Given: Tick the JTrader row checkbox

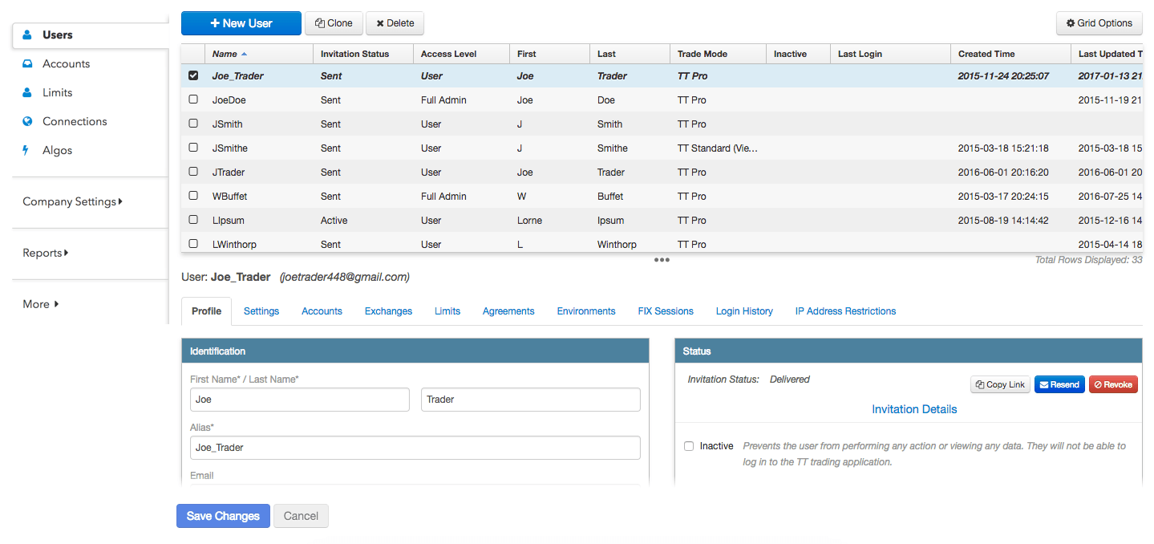Looking at the screenshot, I should click(193, 172).
